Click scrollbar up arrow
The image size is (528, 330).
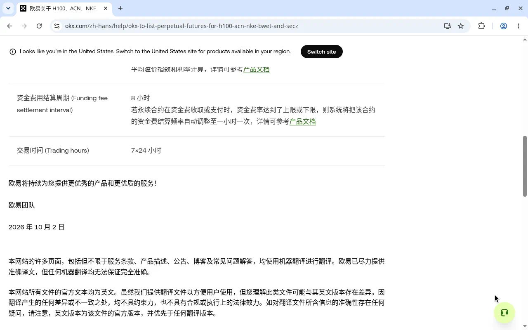[525, 40]
